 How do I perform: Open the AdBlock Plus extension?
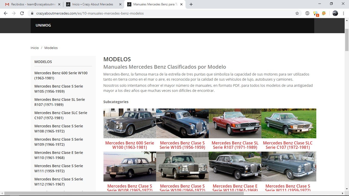point(307,13)
